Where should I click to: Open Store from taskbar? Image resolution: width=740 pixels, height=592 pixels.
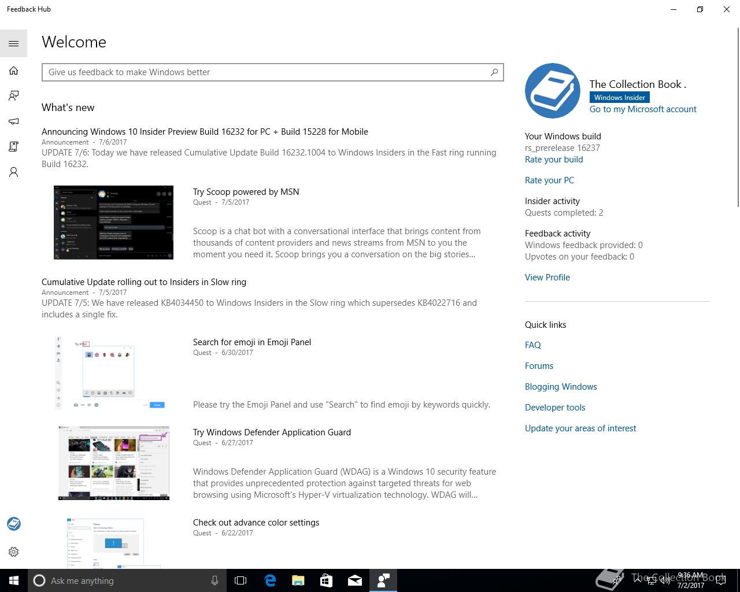pyautogui.click(x=326, y=580)
